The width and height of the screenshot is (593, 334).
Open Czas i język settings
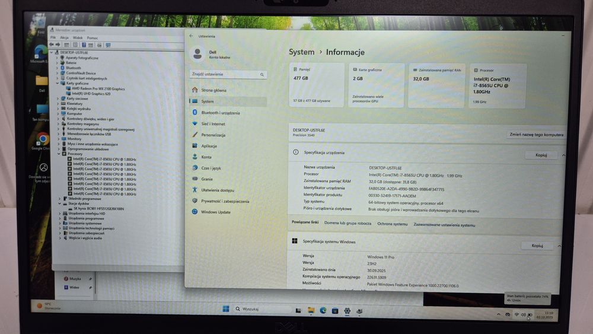tap(211, 168)
